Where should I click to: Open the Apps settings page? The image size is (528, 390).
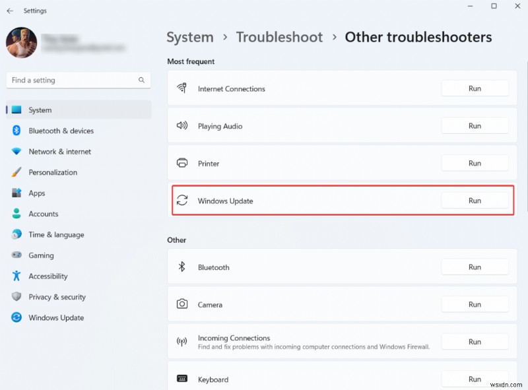[x=37, y=193]
